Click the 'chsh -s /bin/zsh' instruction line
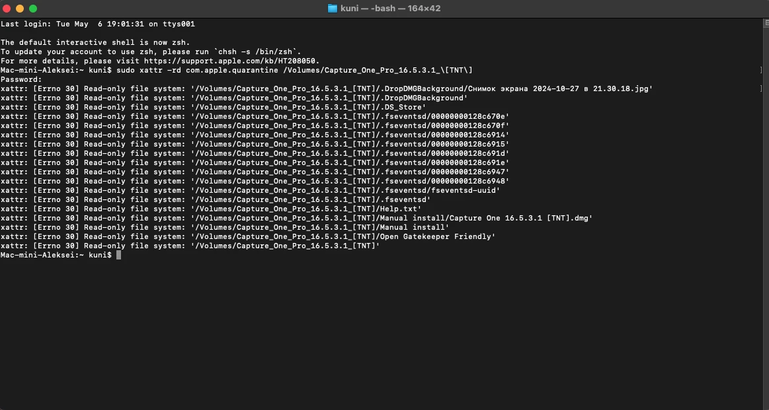 click(151, 52)
